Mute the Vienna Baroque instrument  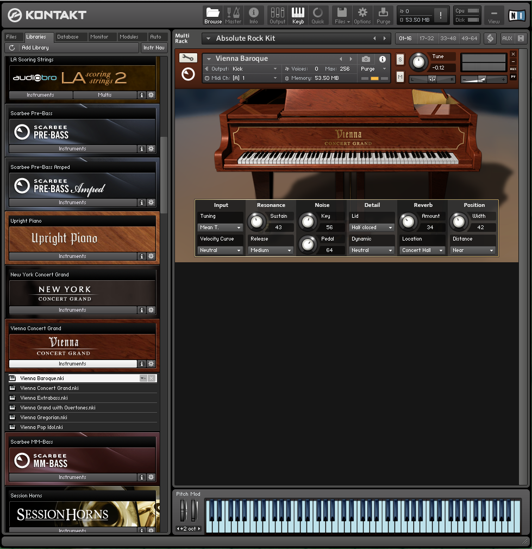[x=400, y=77]
